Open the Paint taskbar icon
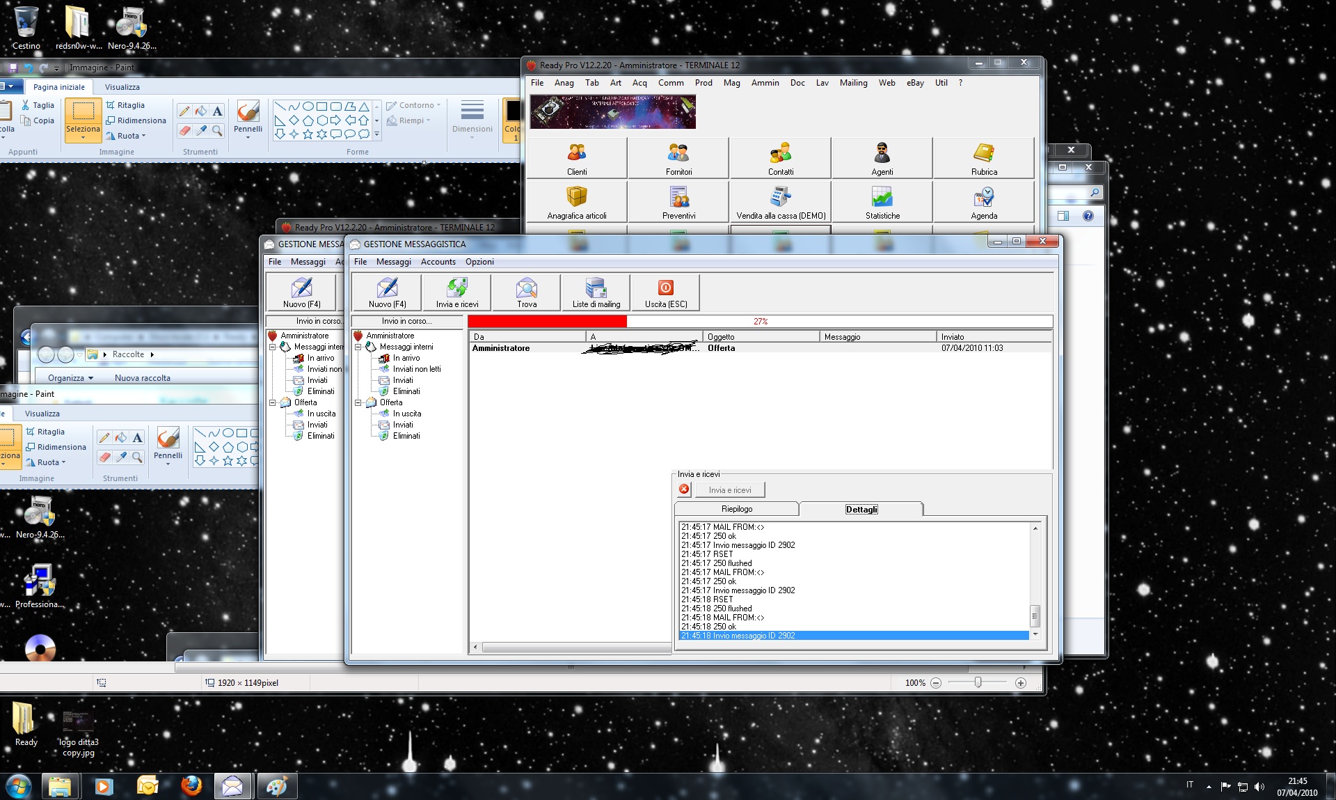This screenshot has width=1336, height=800. tap(277, 786)
